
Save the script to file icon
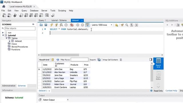pos(46,25)
